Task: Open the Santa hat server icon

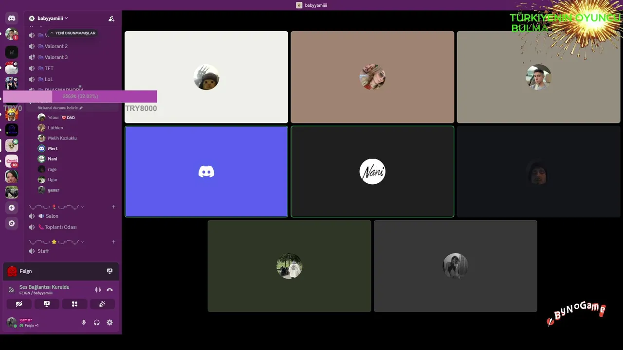Action: pyautogui.click(x=12, y=68)
